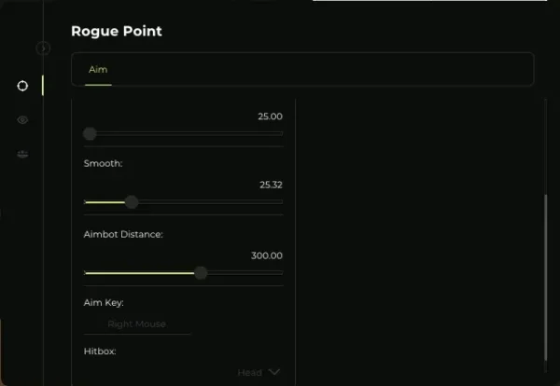Open the eye Visuals section in sidebar
The image size is (560, 386).
[x=22, y=120]
